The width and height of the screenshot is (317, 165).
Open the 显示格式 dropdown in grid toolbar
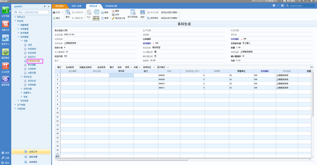pos(168,67)
